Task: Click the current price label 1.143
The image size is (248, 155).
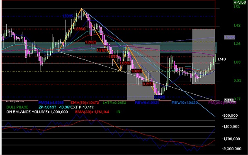Action: point(221,59)
